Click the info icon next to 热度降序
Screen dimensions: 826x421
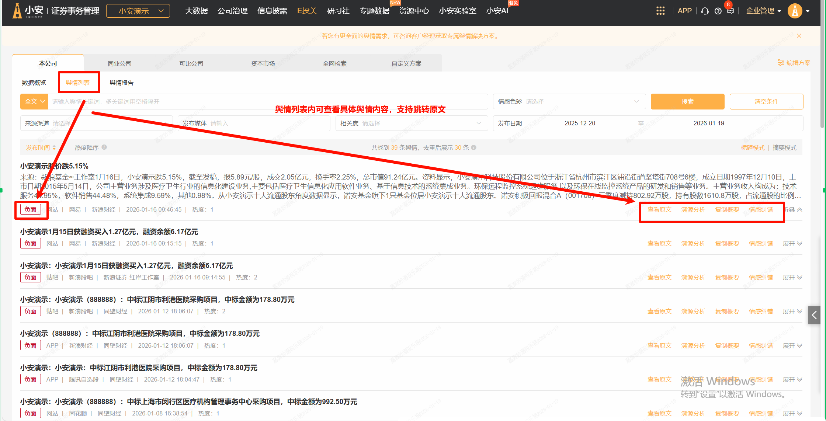click(x=104, y=147)
